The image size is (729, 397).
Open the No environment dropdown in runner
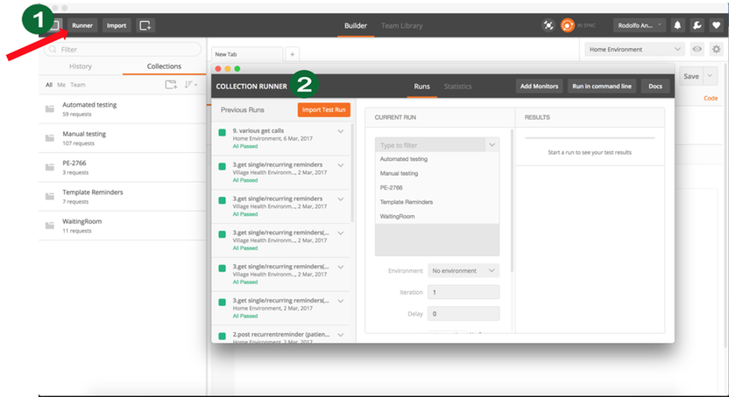[464, 271]
